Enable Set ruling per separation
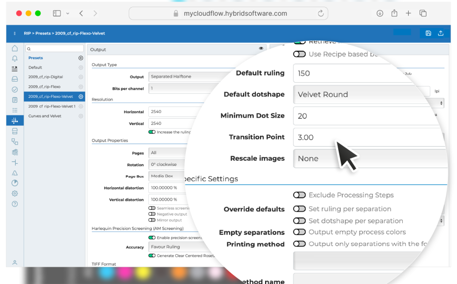 point(299,209)
